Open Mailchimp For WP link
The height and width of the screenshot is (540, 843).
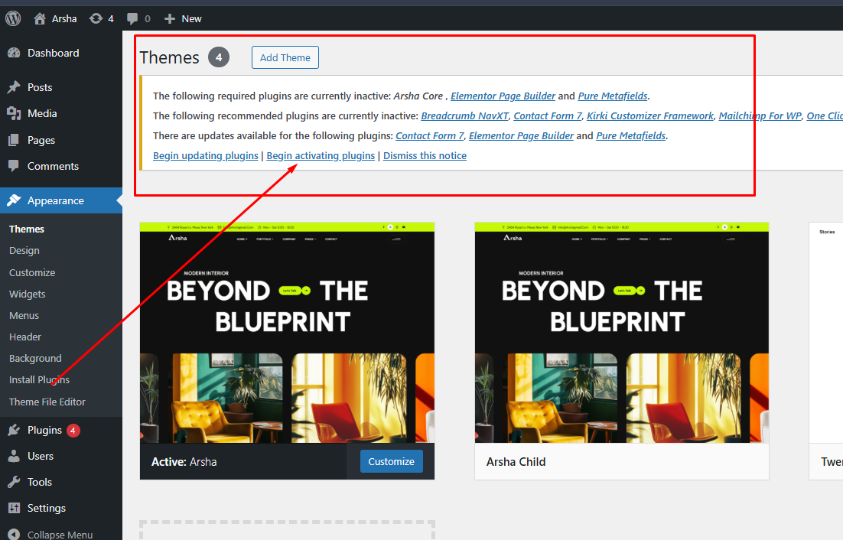coord(760,116)
